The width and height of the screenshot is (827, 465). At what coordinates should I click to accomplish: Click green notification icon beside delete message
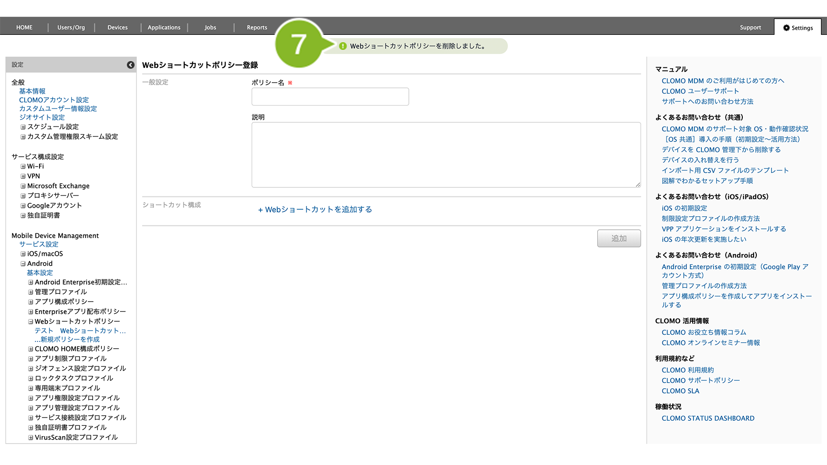pyautogui.click(x=343, y=46)
